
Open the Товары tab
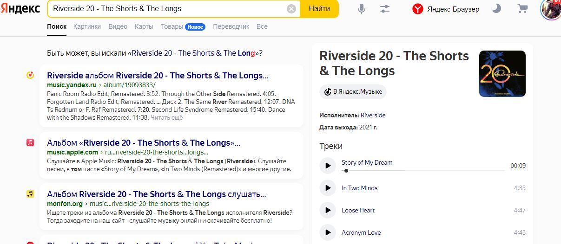[172, 26]
